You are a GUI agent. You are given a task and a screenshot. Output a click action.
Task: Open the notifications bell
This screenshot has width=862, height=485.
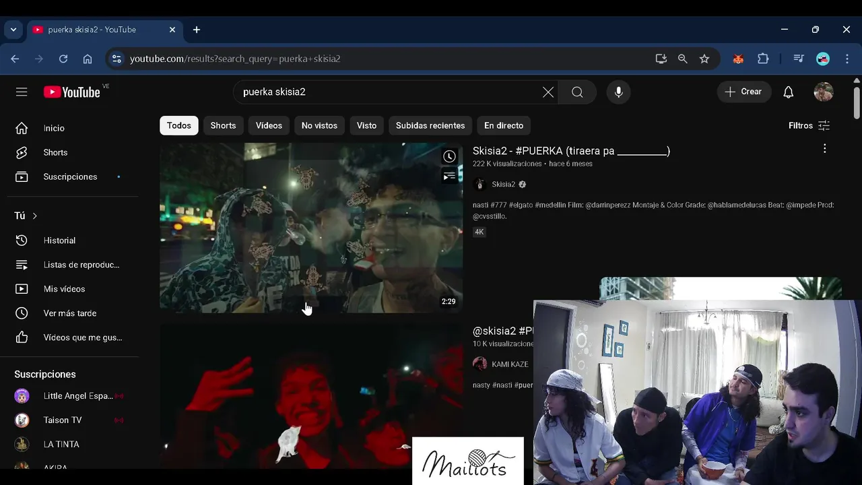coord(788,92)
